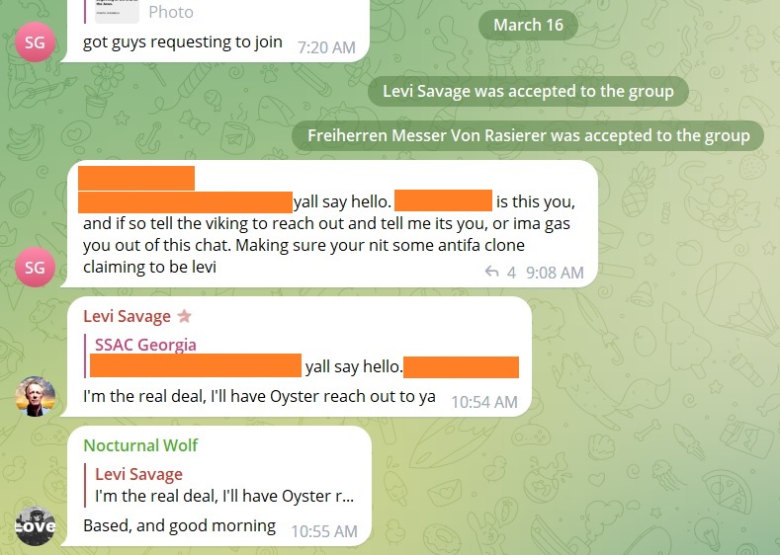Jump to quoted SSAC Georgia message
Viewport: 780px width, 555px height.
pyautogui.click(x=303, y=356)
